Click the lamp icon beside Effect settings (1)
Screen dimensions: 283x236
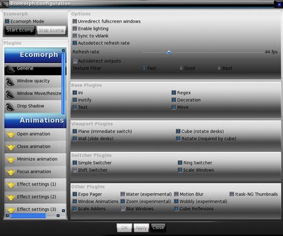tap(10, 185)
